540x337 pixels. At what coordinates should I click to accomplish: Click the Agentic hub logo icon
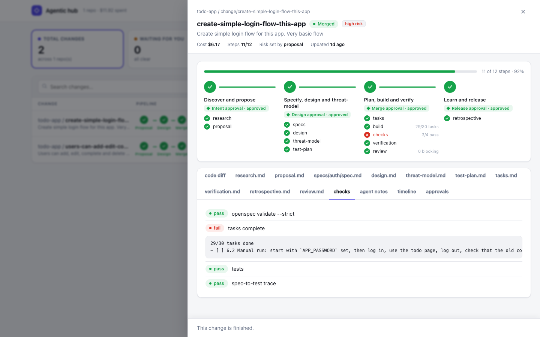[37, 10]
